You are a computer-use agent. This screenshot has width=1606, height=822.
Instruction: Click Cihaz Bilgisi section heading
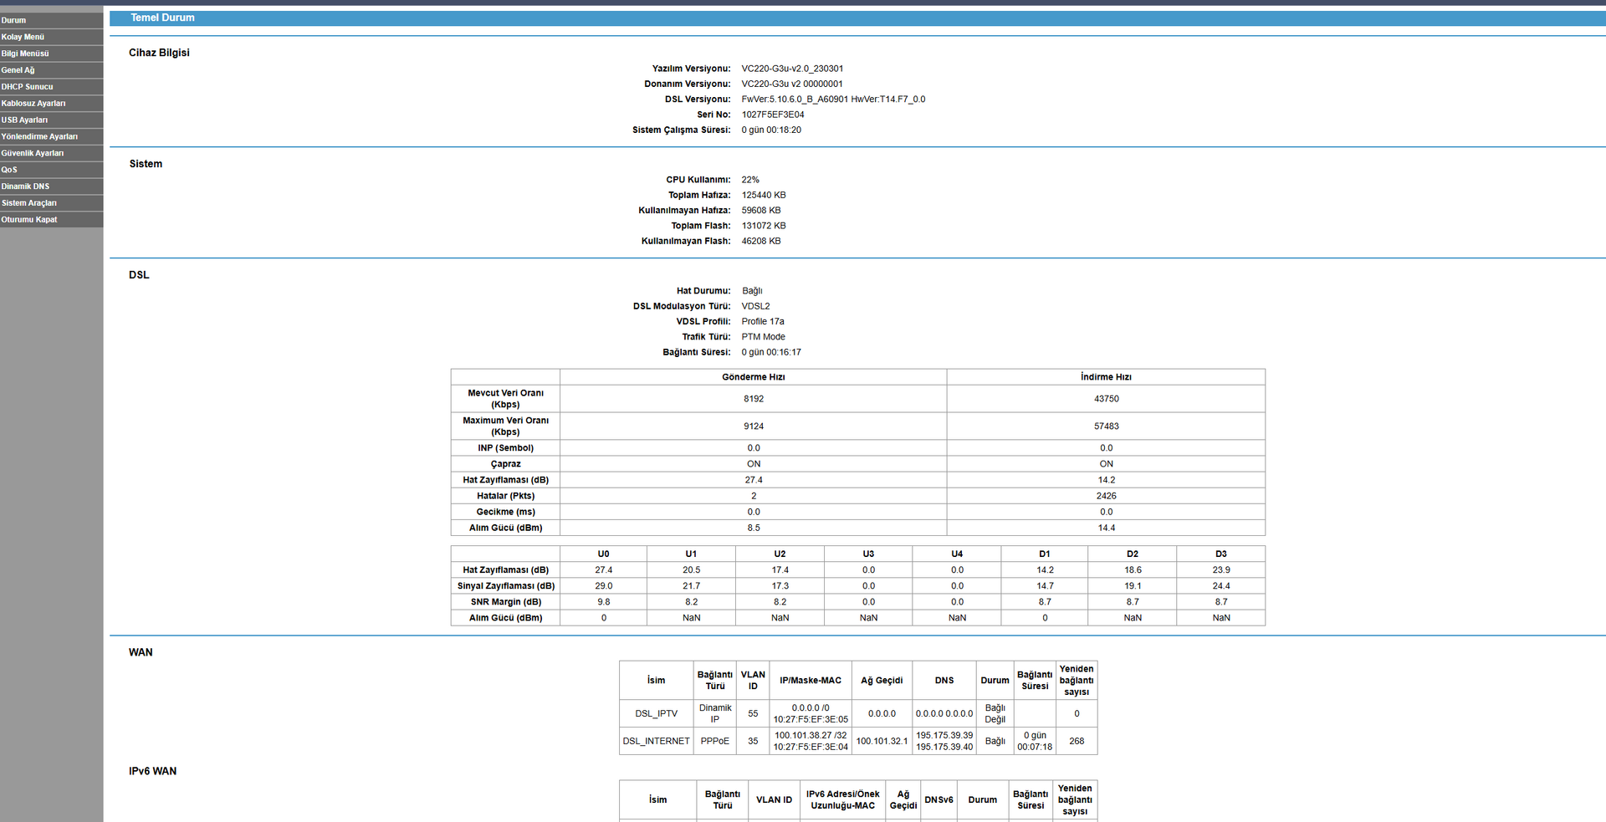pyautogui.click(x=159, y=53)
